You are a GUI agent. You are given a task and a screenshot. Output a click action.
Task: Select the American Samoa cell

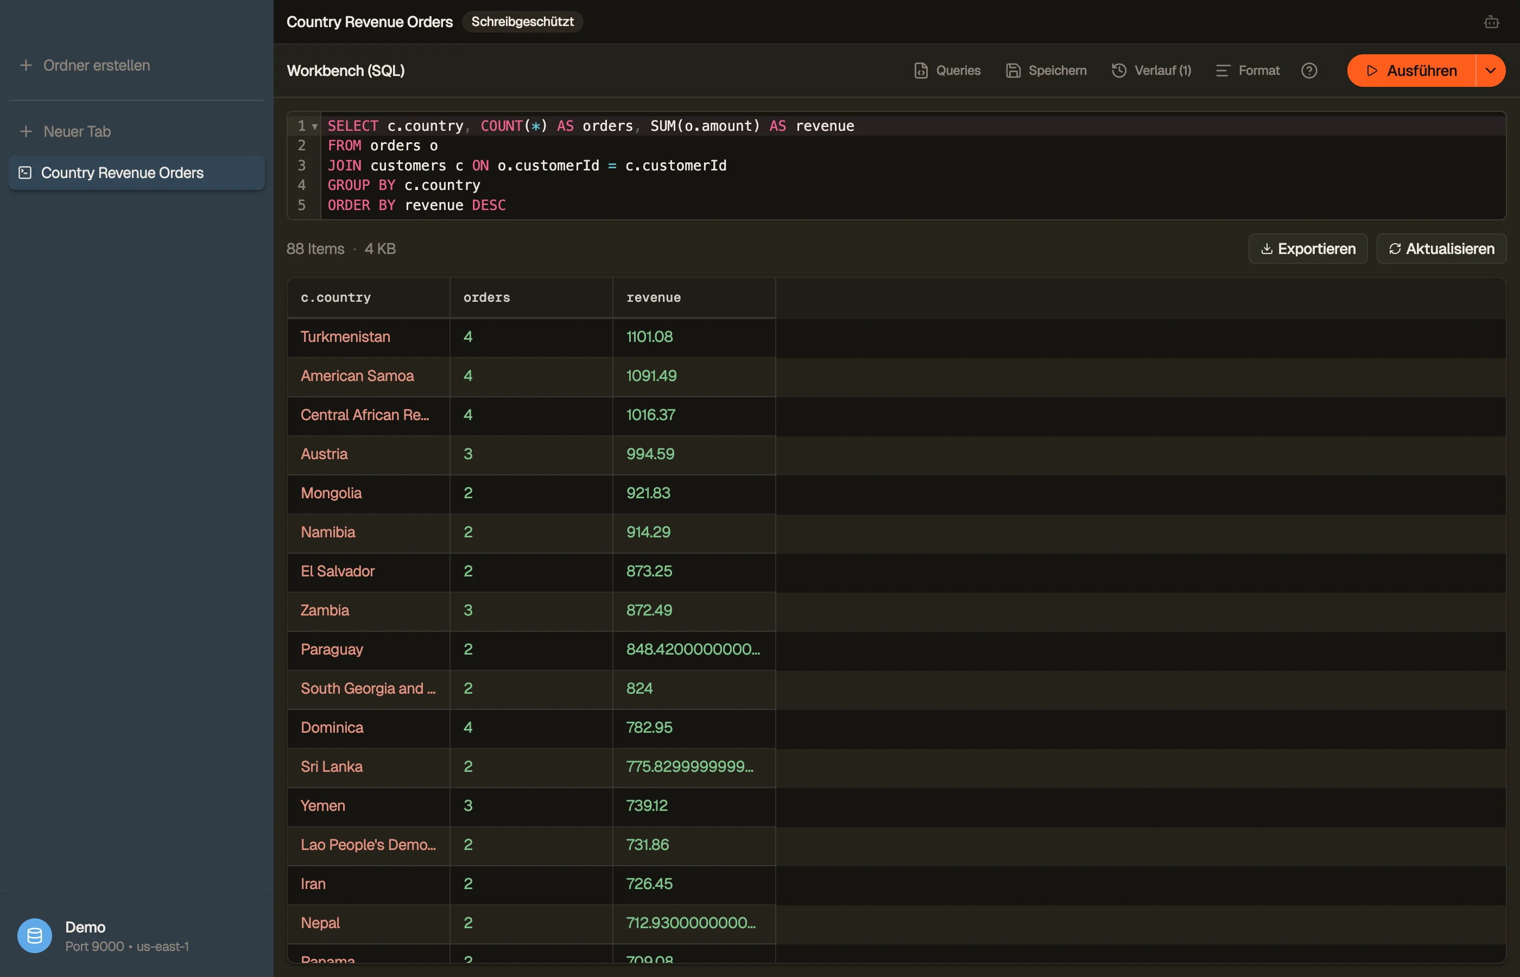point(369,376)
